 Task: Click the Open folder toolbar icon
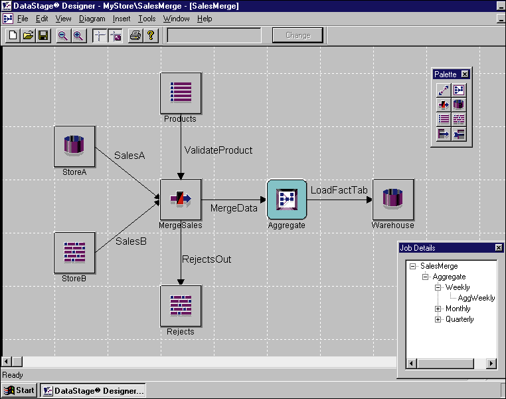pyautogui.click(x=28, y=35)
